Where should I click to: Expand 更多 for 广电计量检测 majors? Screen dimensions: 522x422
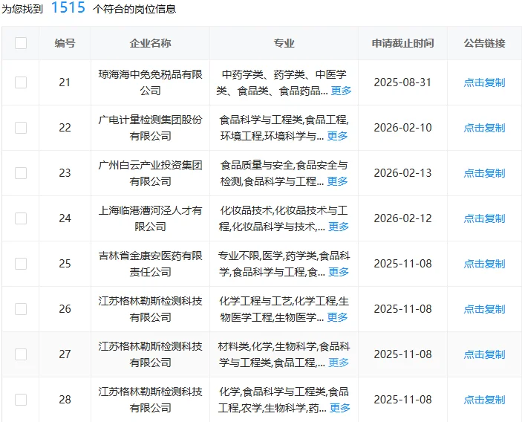(337, 136)
